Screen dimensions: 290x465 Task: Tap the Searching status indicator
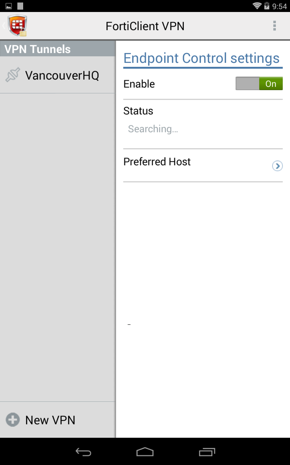(x=153, y=129)
